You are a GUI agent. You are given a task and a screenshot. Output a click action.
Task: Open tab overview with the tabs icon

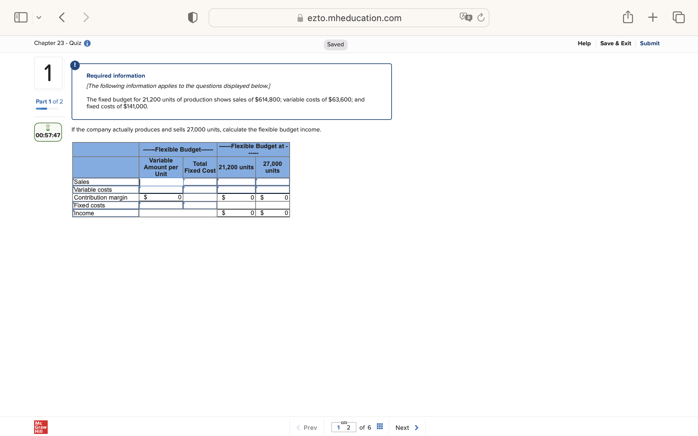[678, 17]
